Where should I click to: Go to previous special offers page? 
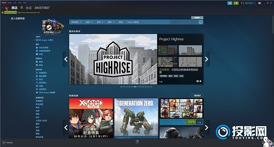click(66, 127)
